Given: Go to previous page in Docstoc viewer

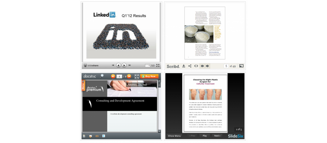Looking at the screenshot, I should click(x=113, y=77).
